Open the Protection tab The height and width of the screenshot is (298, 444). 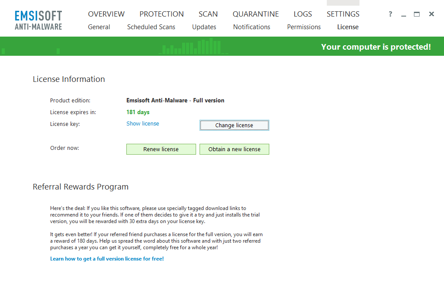161,14
